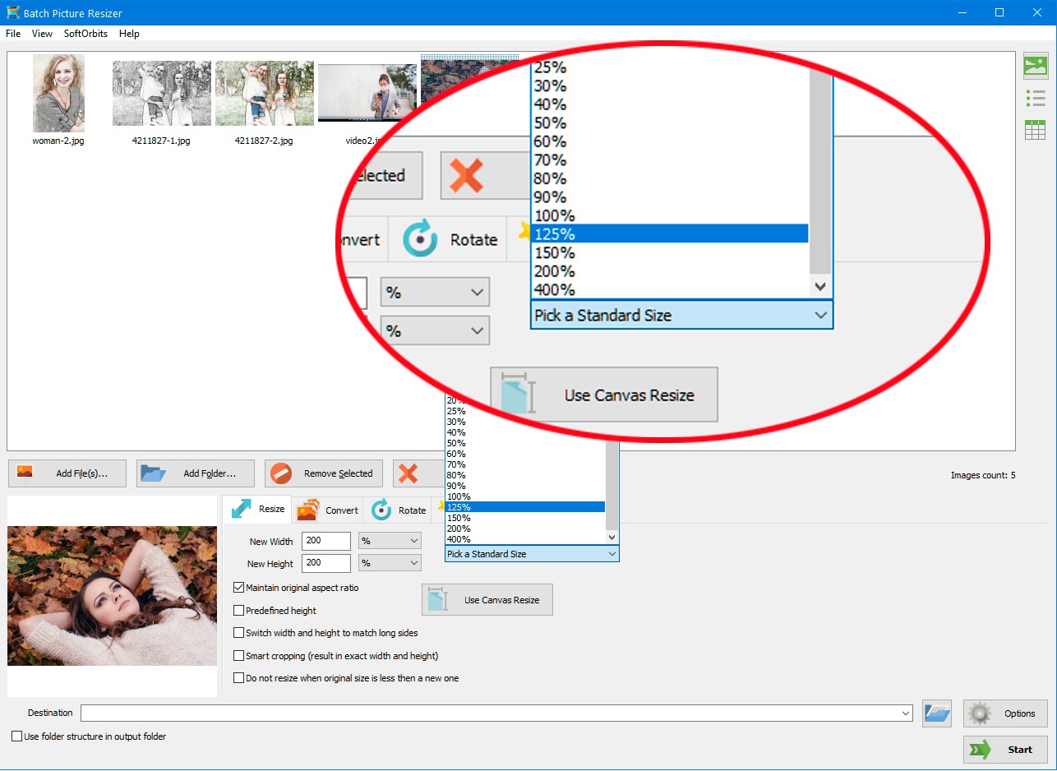Open the New Height unit dropdown
1057x771 pixels.
(x=390, y=563)
